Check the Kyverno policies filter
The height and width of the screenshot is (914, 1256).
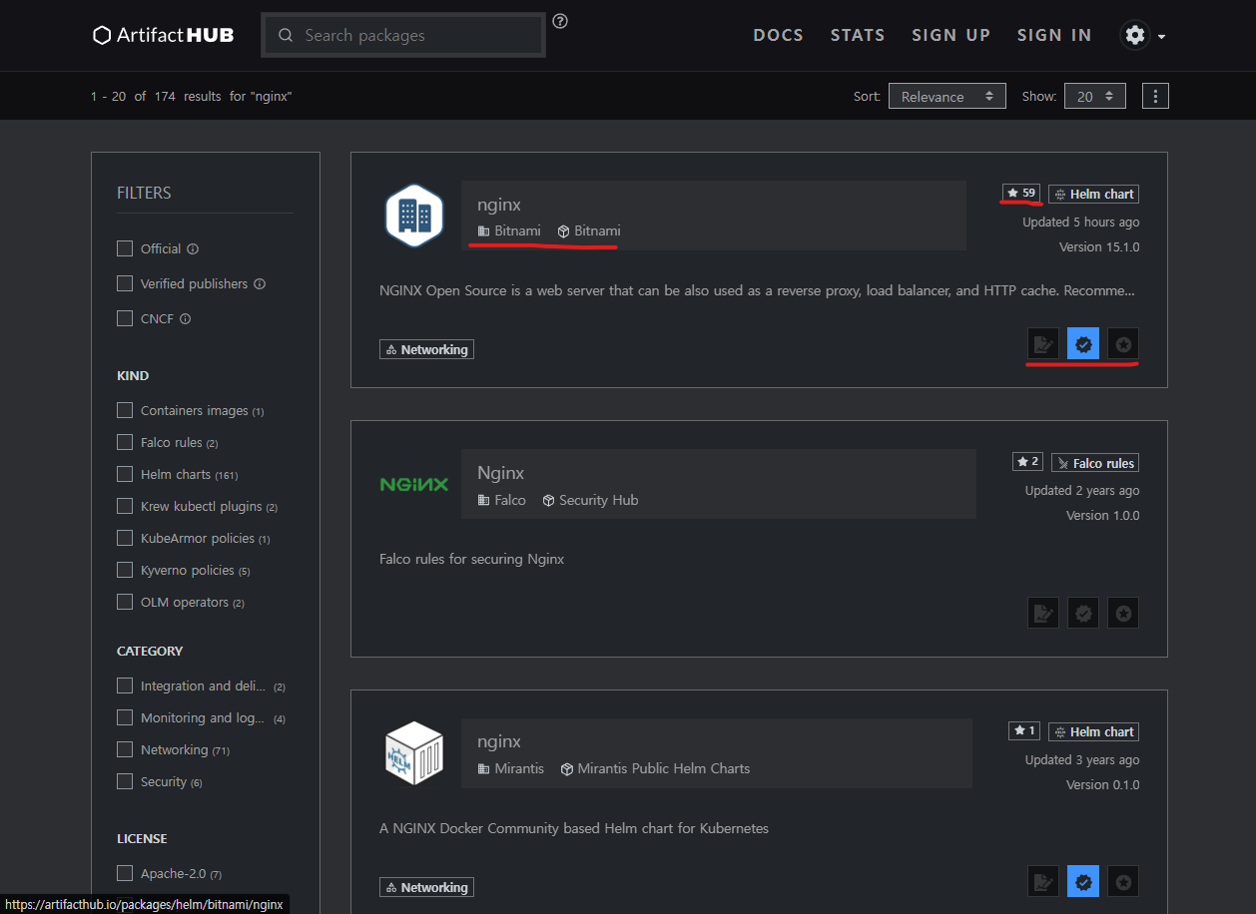[x=125, y=570]
